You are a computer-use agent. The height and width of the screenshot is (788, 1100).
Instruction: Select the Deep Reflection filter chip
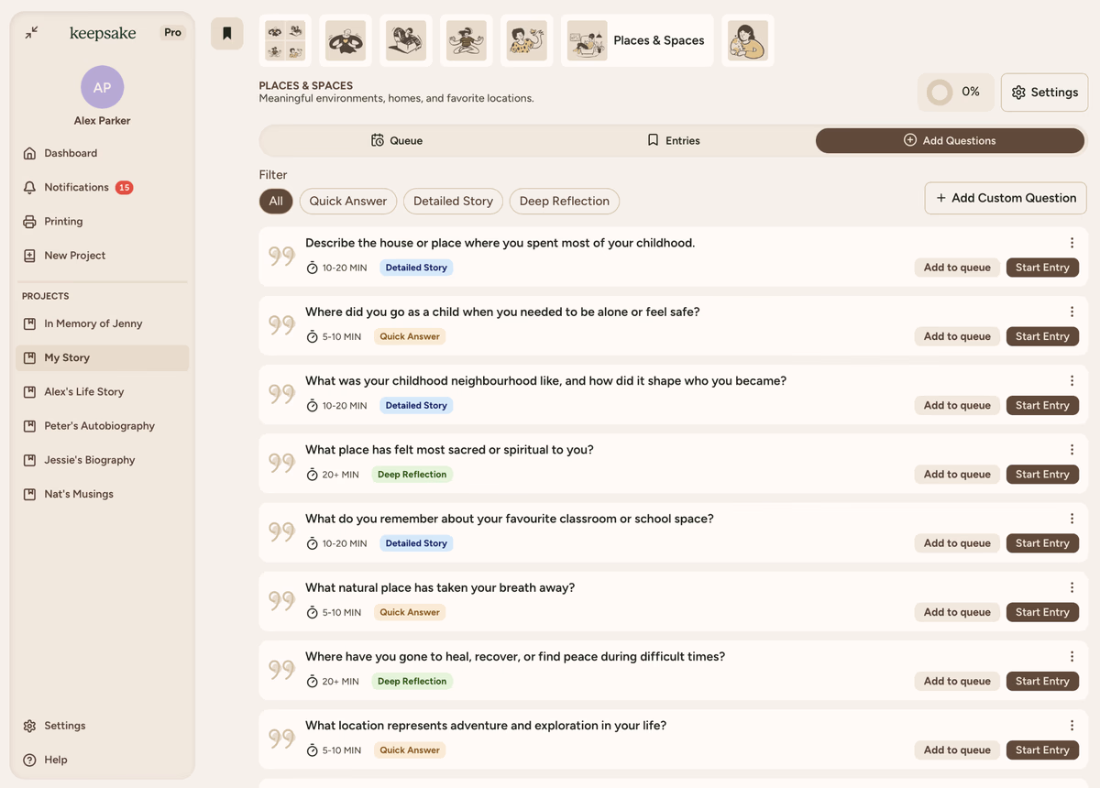564,202
